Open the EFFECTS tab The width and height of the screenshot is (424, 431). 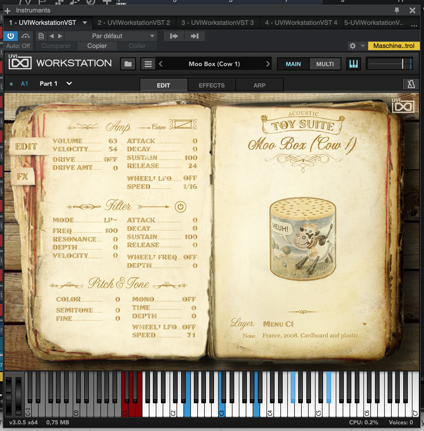tap(212, 85)
